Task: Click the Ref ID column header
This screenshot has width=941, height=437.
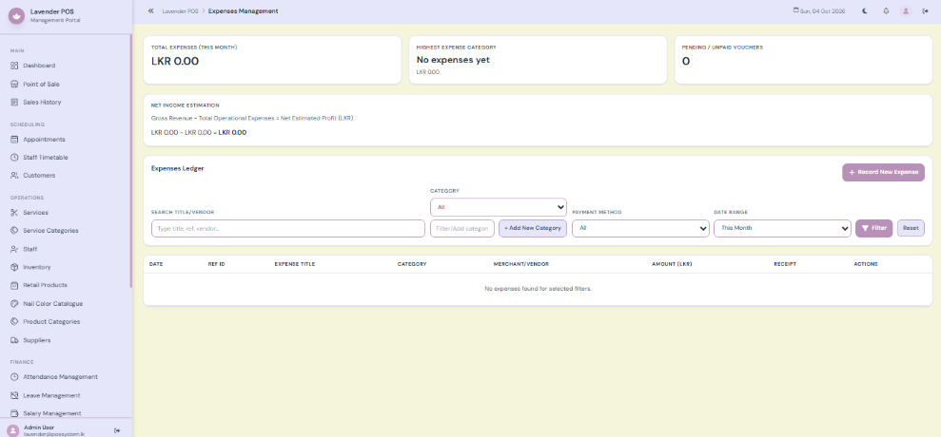Action: (216, 264)
